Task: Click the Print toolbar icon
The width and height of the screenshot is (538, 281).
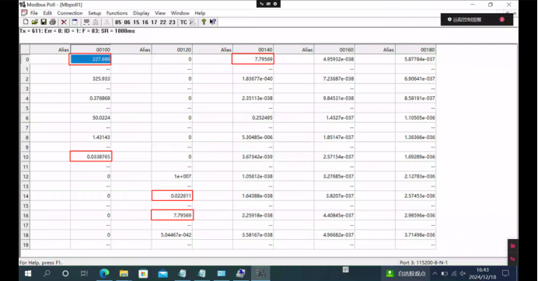Action: [53, 22]
